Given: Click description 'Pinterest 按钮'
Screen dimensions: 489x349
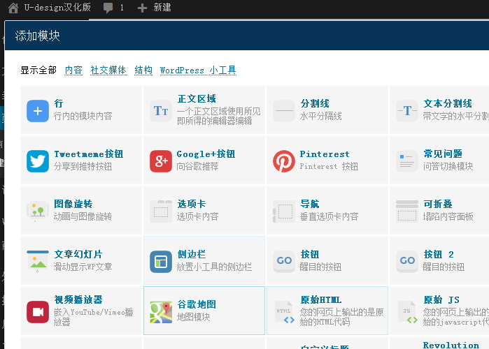Looking at the screenshot, I should click(x=329, y=166).
